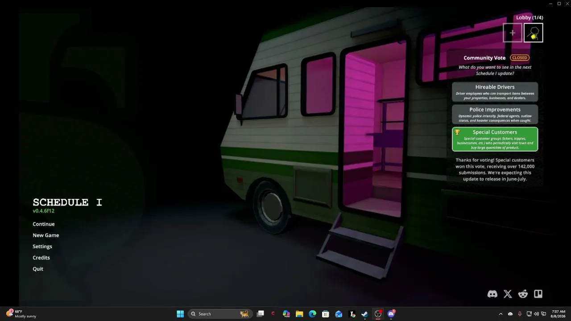Click the microphone tray icon
Screen dimensions: 571x321
click(520, 314)
